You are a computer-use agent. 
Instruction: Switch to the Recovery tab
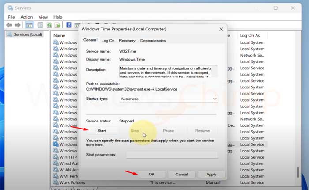pos(127,41)
